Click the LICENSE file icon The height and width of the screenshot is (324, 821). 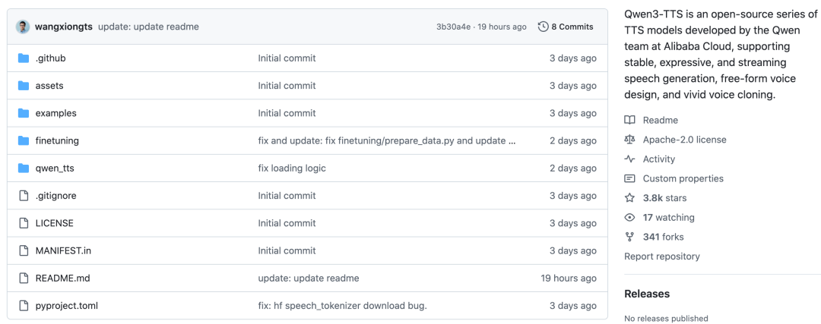23,223
